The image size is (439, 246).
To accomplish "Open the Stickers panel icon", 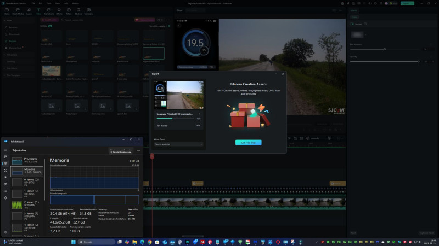I will click(78, 11).
